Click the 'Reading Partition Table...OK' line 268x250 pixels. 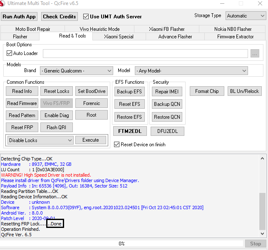[30, 191]
